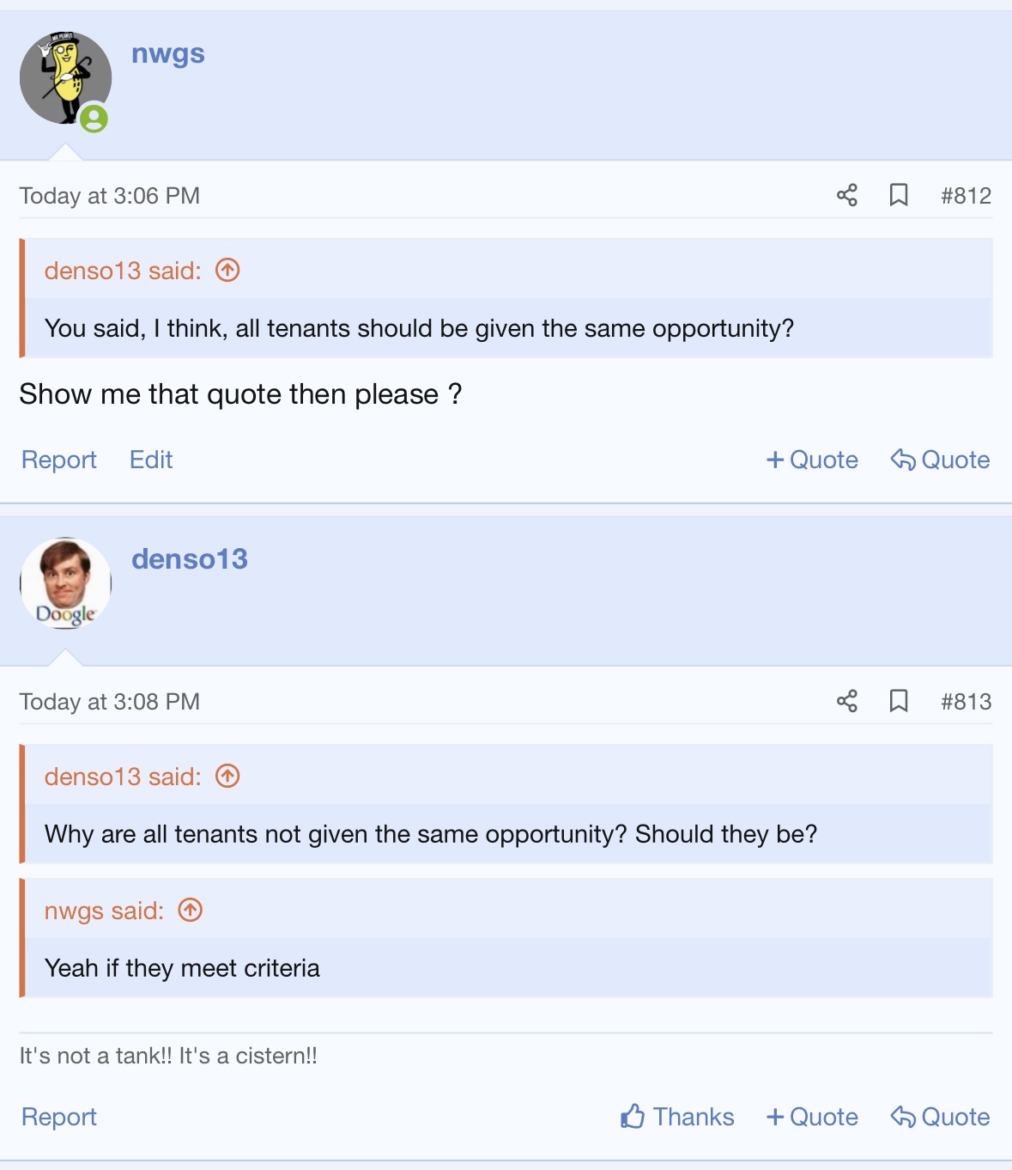Screen dimensions: 1012x1170
Task: Bookmark post #813
Action: coord(899,701)
